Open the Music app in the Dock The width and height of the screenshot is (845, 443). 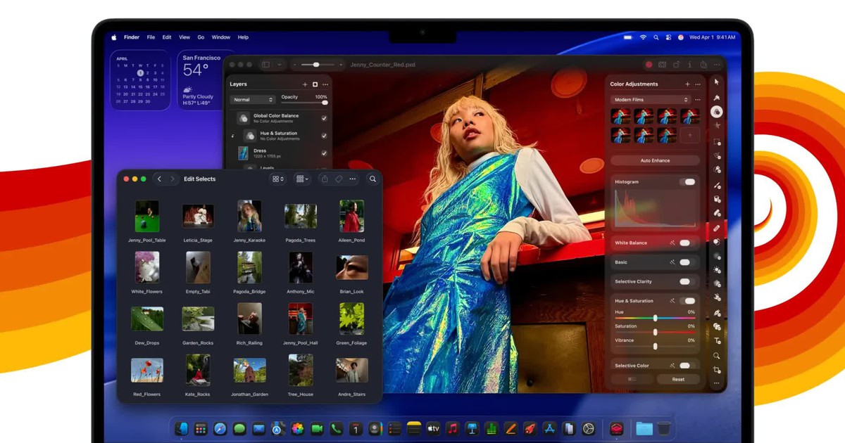coord(452,428)
